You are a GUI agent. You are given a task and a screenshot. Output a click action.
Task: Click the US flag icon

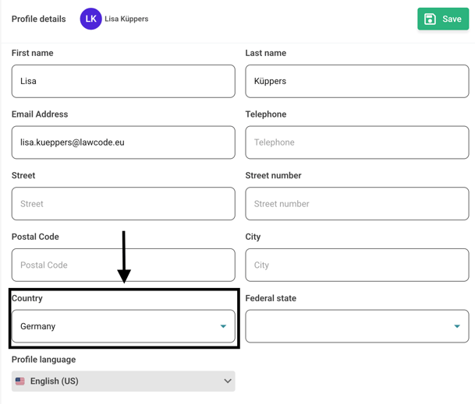coord(20,381)
